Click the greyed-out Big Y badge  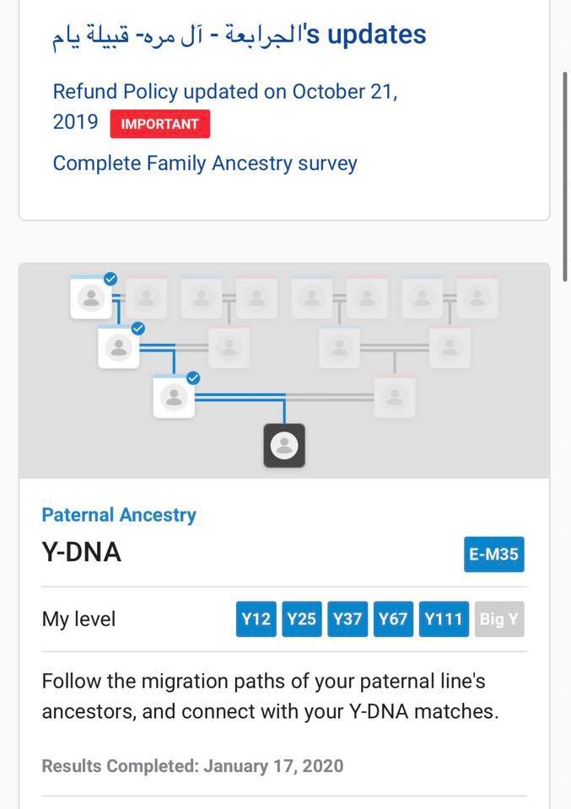499,619
